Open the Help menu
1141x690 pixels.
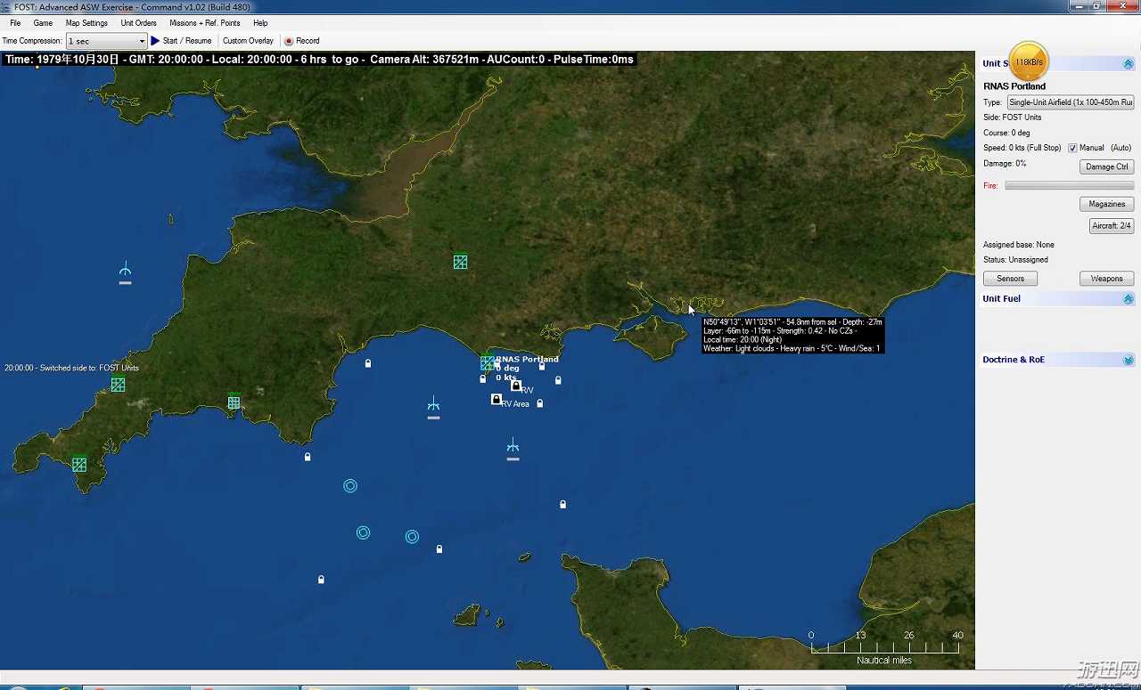260,23
